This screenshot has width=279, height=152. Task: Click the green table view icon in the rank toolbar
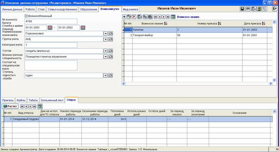point(173,17)
